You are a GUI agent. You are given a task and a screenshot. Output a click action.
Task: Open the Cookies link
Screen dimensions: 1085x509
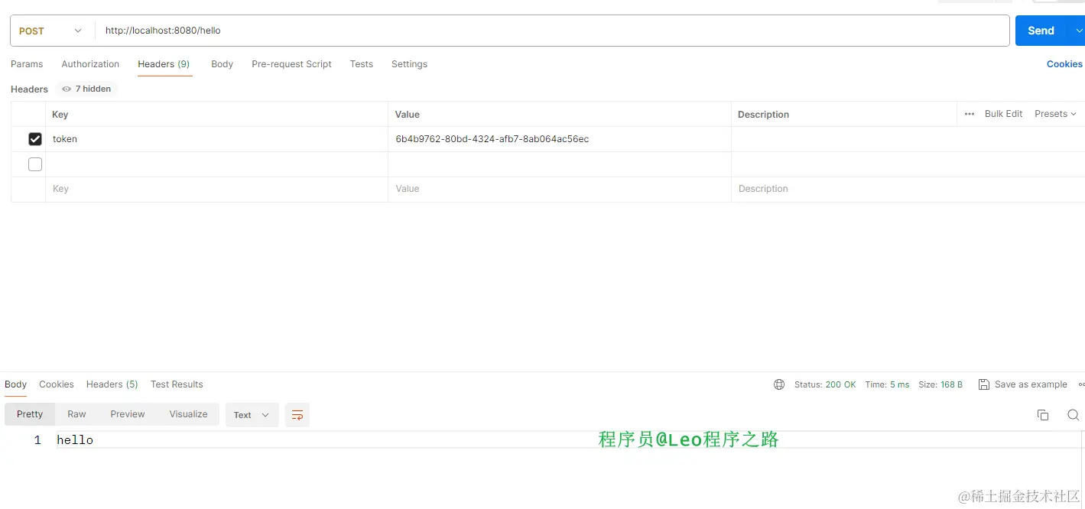pos(1064,64)
